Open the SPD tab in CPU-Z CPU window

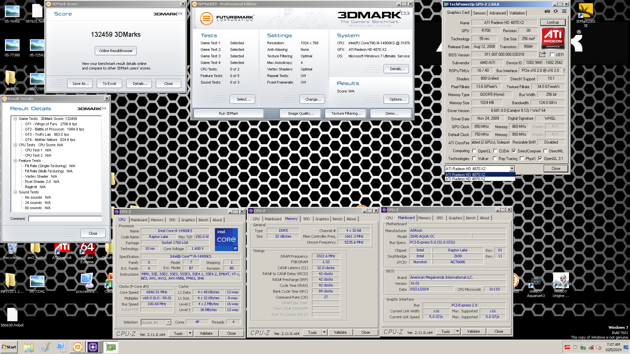[x=172, y=220]
